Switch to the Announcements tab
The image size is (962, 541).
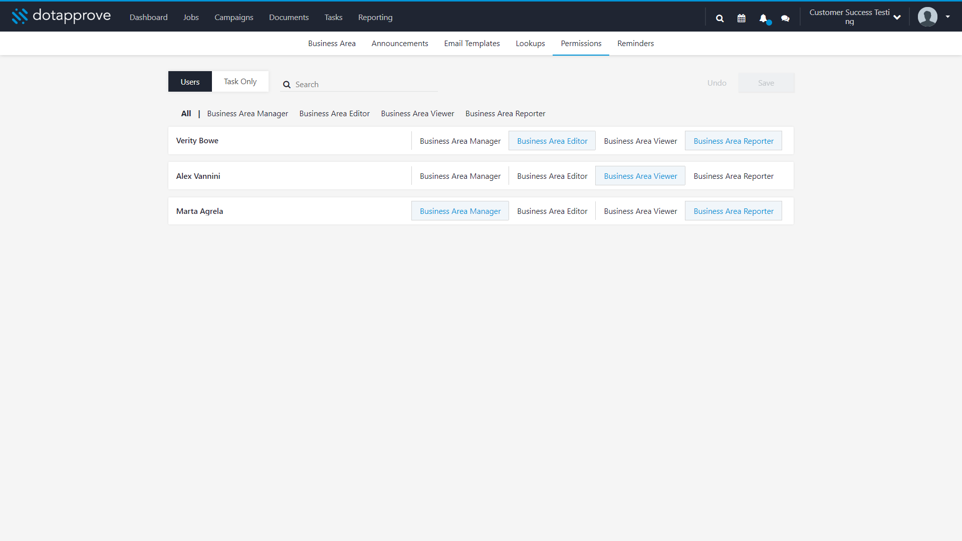400,44
